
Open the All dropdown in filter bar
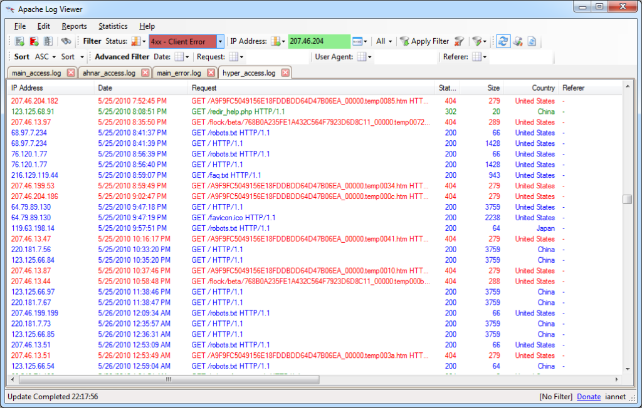(384, 41)
